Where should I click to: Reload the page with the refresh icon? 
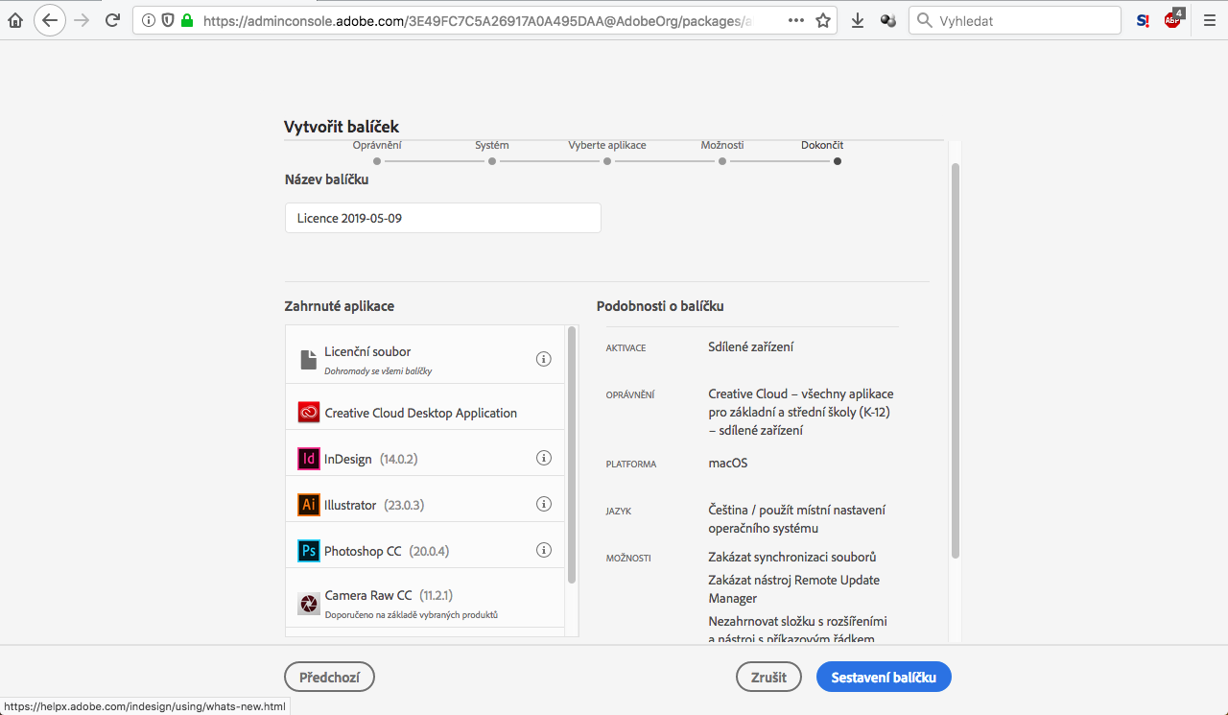112,20
